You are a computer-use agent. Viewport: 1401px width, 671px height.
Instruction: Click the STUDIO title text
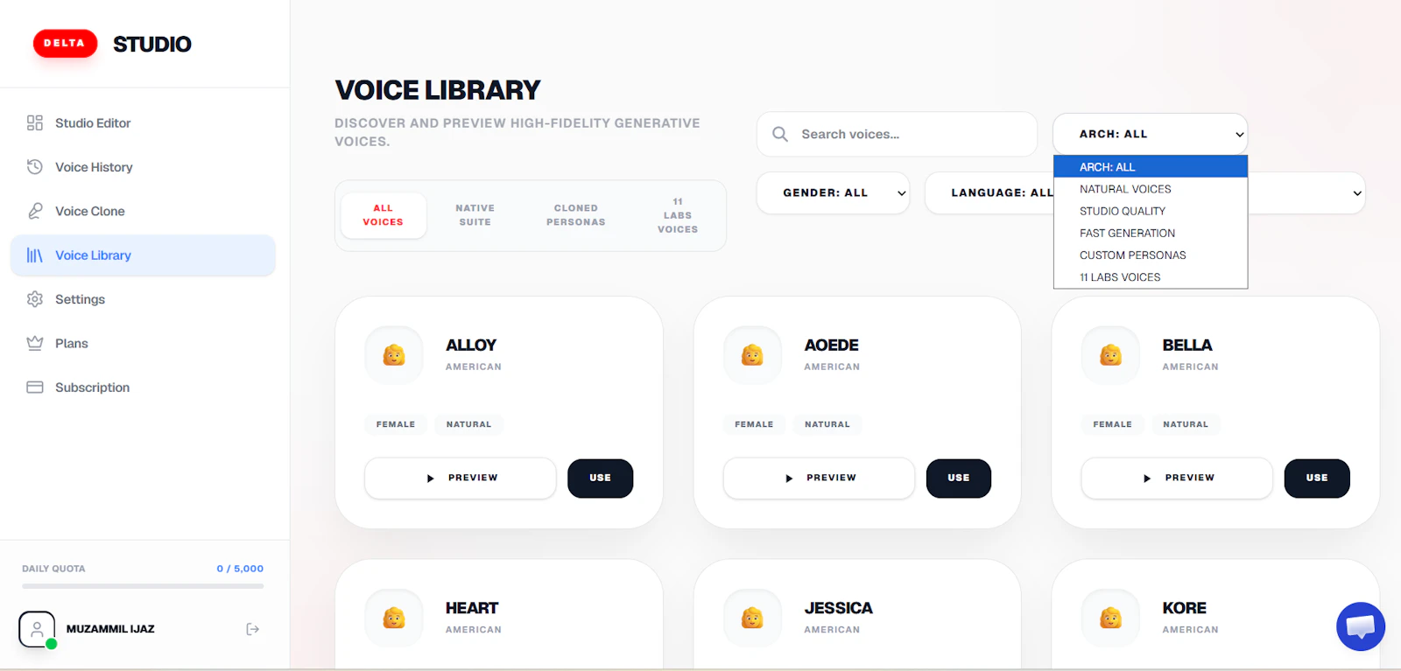[152, 44]
